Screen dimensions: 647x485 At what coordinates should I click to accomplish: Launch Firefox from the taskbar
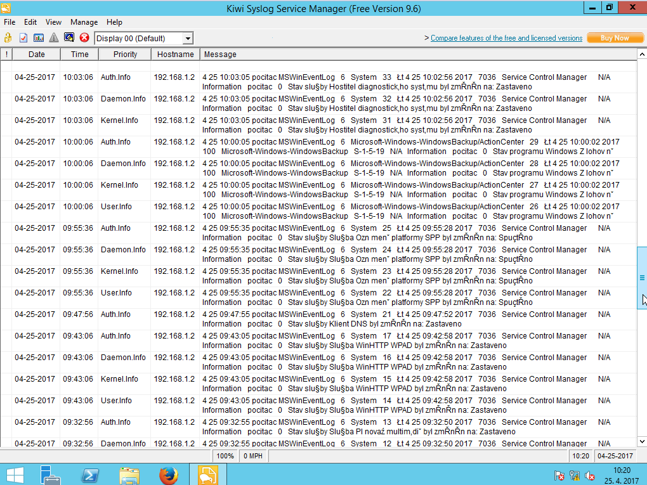point(168,474)
